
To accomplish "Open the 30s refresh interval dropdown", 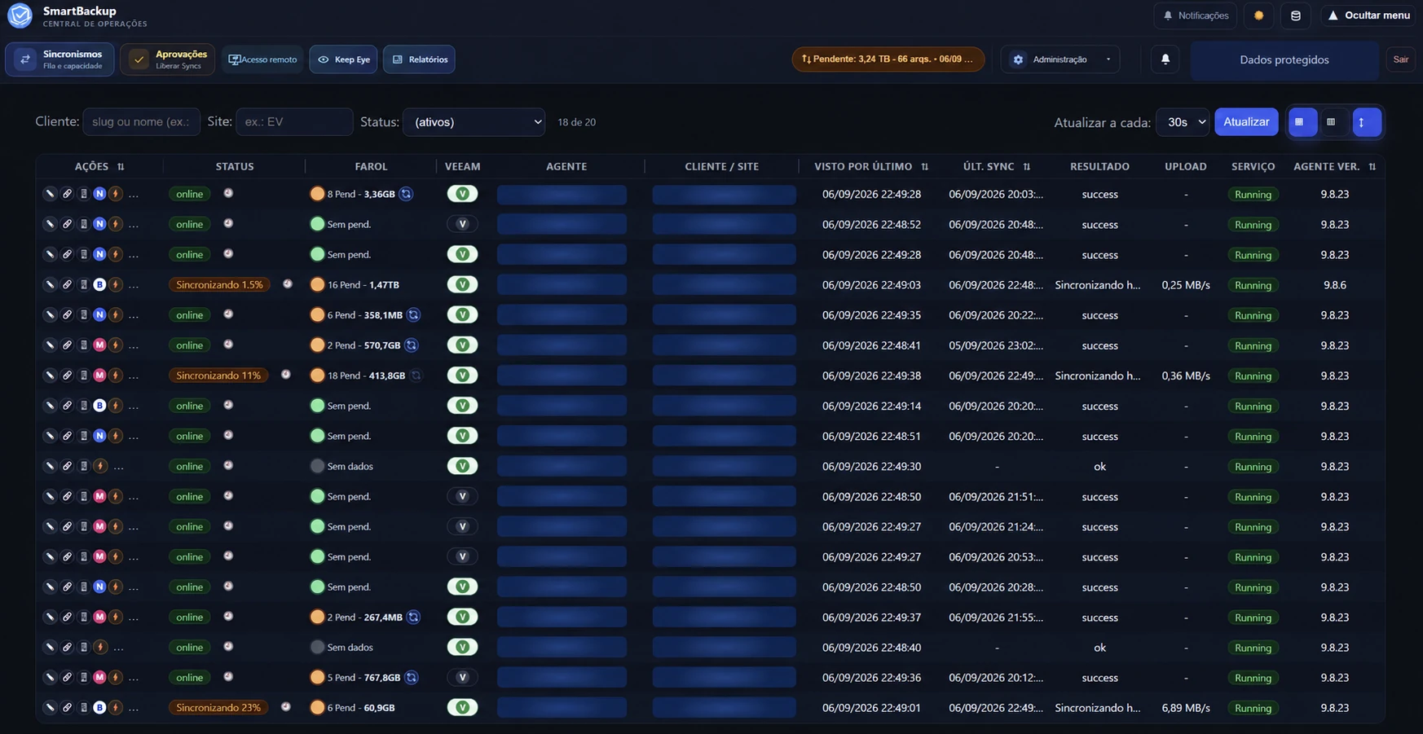I will point(1183,121).
